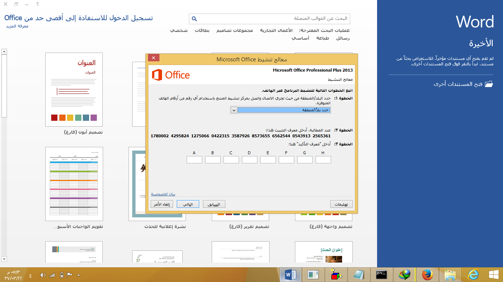Click confirmation ID field A
This screenshot has width=503, height=282.
coord(194,160)
